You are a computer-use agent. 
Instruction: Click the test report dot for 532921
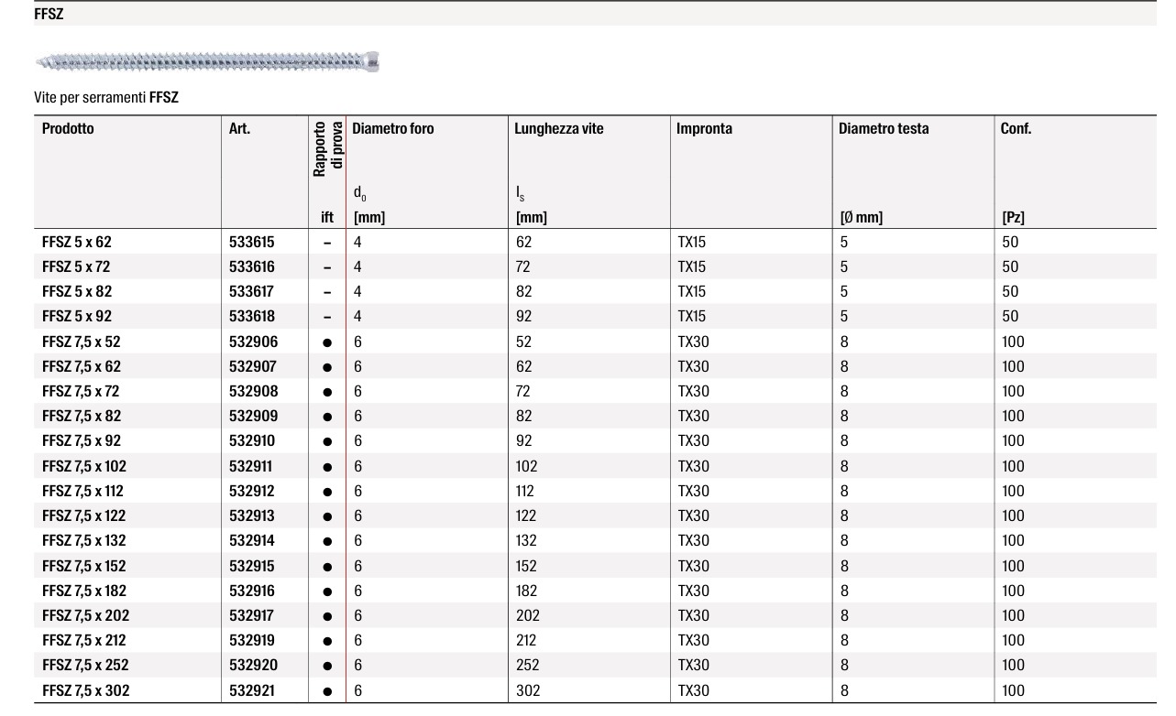327,691
